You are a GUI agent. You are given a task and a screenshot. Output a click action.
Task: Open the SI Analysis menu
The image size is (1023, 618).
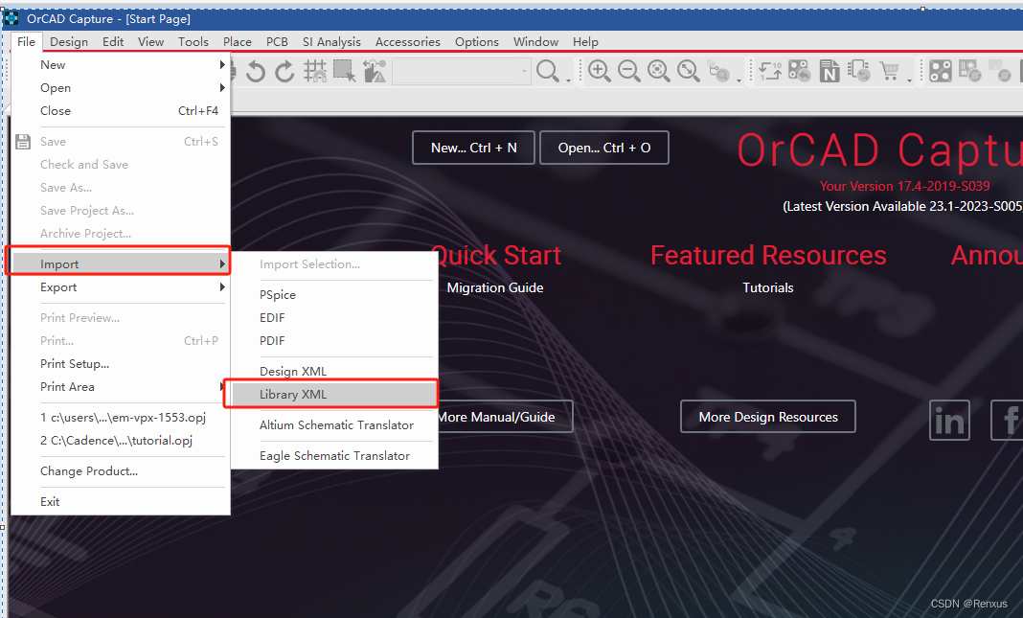[331, 41]
